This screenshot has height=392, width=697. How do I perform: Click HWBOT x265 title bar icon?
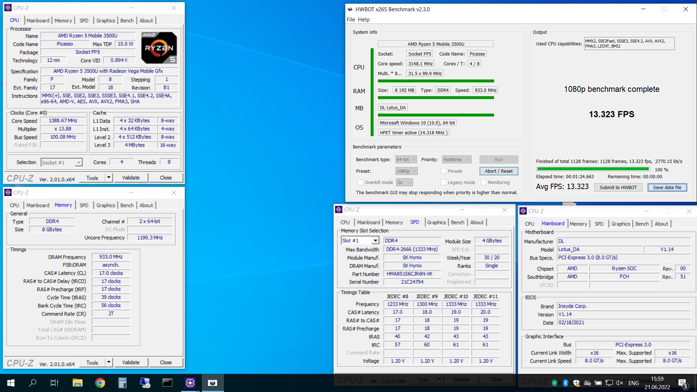(350, 9)
